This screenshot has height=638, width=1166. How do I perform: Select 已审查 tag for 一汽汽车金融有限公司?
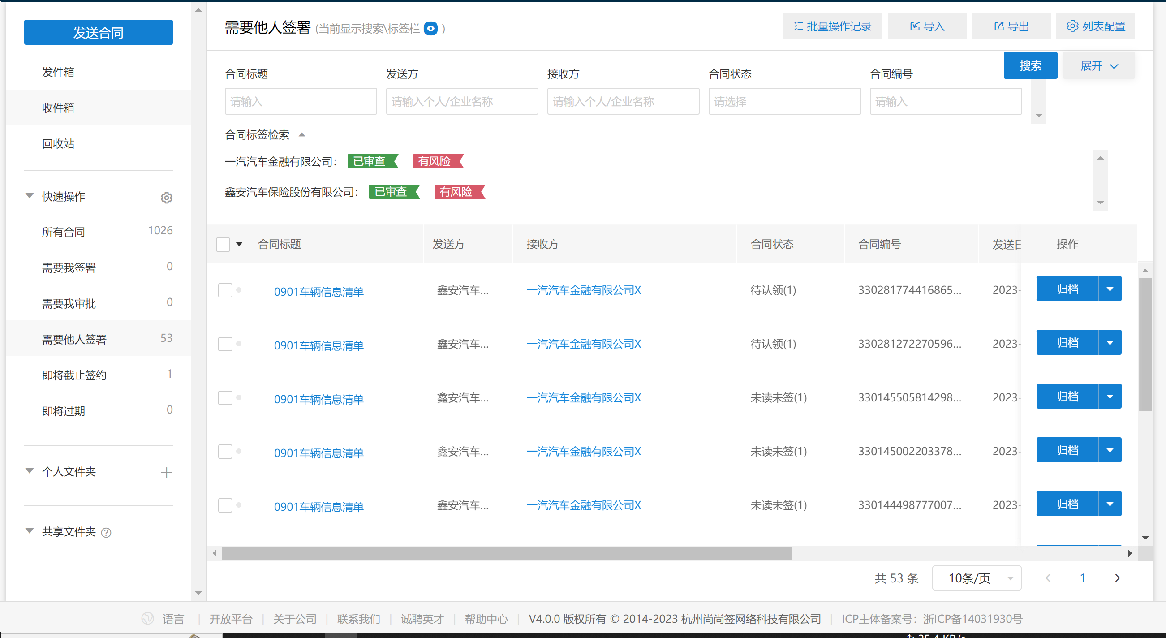(373, 161)
